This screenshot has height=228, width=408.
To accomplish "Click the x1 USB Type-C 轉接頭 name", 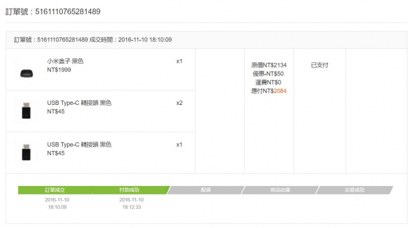I will [x=79, y=145].
